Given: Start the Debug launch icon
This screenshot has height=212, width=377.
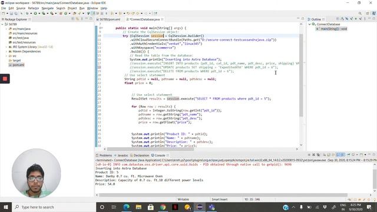Looking at the screenshot, I should pos(27,14).
